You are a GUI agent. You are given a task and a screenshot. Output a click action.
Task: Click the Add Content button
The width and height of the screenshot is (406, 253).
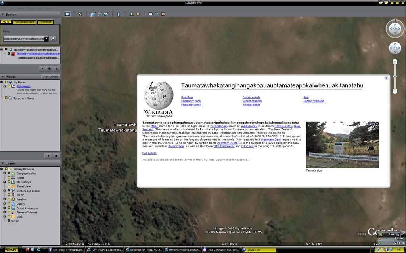[51, 77]
